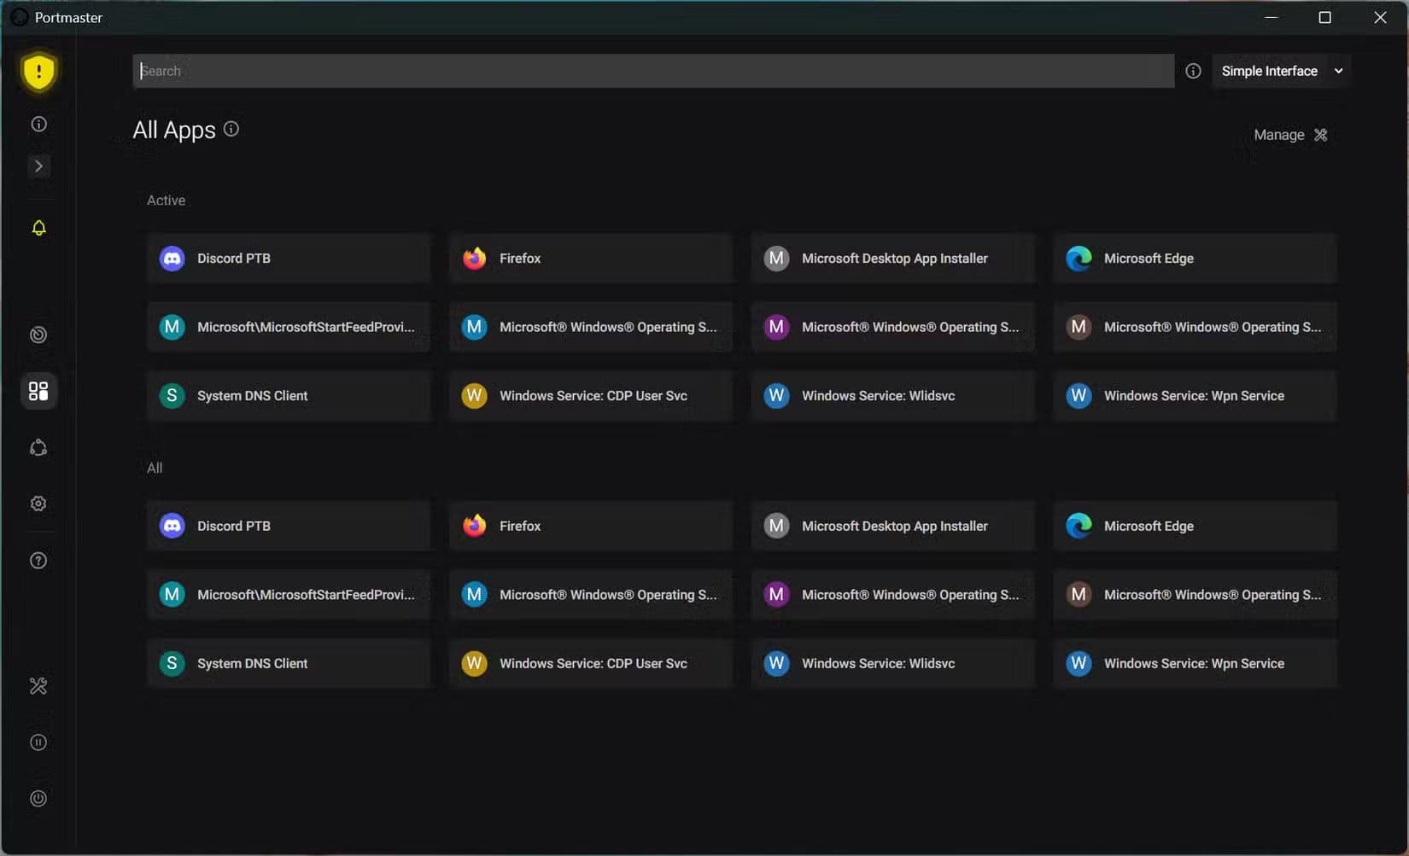Open the Simple Interface dropdown
This screenshot has width=1409, height=856.
1281,71
